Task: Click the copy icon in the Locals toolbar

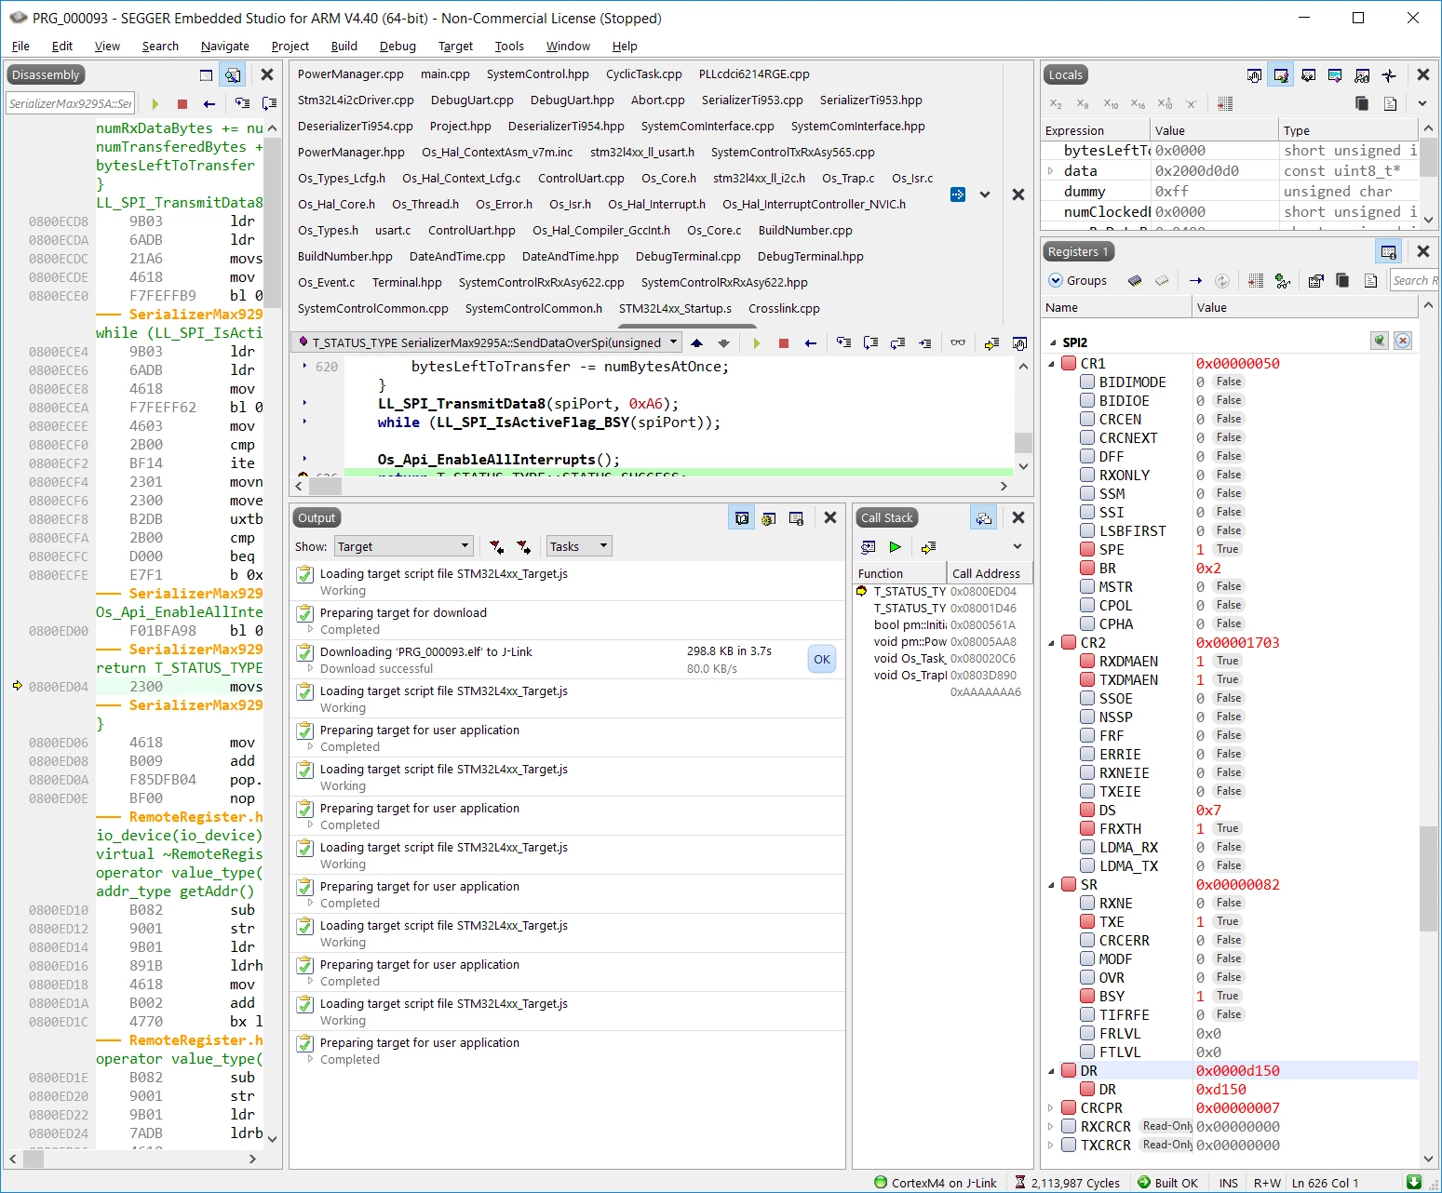Action: (x=1362, y=104)
